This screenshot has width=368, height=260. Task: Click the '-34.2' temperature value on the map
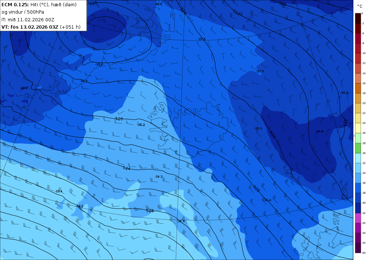point(79,206)
